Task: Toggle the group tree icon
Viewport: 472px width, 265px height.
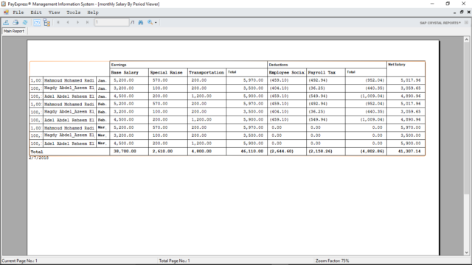Action: pos(46,23)
